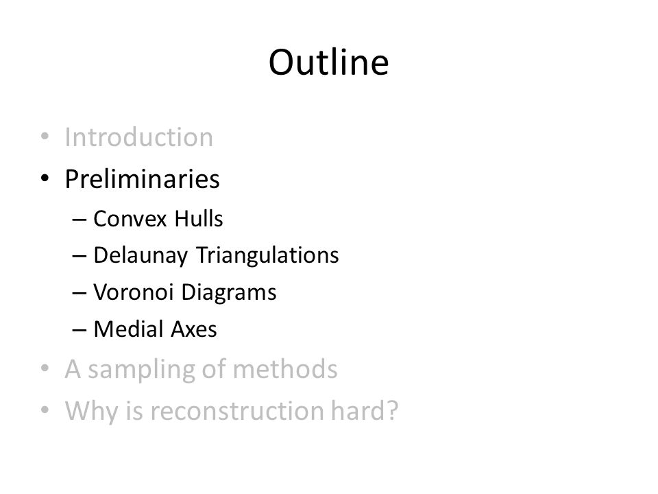Viewport: 658px width, 494px height.
Task: Select the Convex Hulls sub-item
Action: [x=158, y=218]
